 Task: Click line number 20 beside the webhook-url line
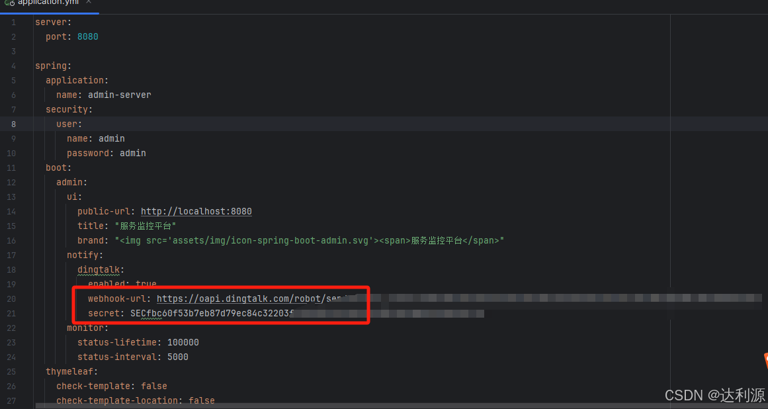pyautogui.click(x=11, y=298)
